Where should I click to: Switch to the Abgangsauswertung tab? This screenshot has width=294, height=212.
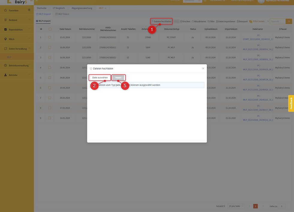[82, 8]
